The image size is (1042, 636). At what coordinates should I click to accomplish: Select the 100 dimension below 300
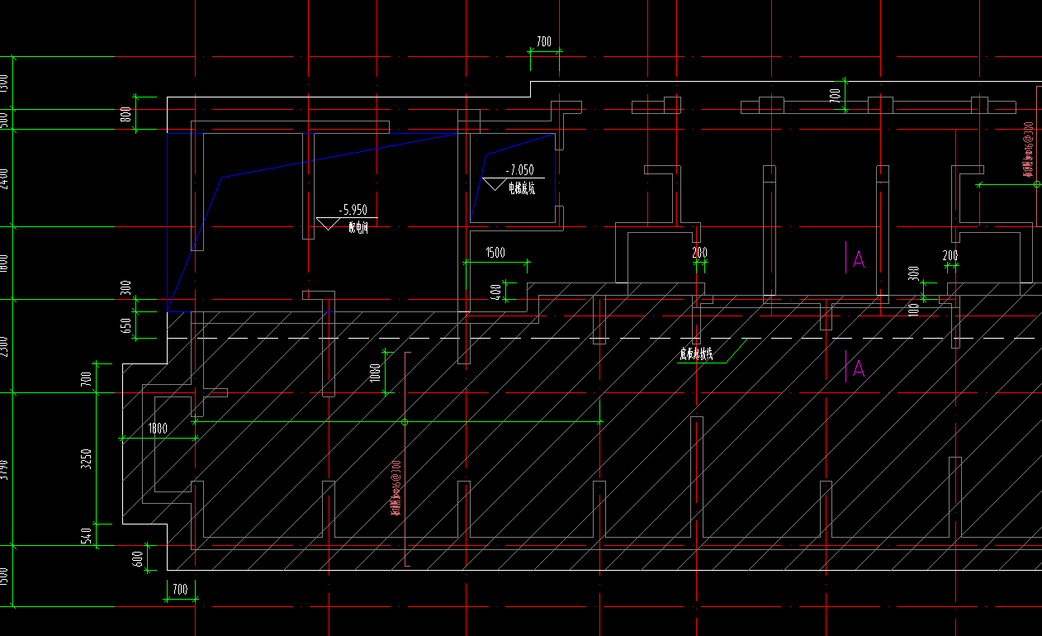[913, 311]
